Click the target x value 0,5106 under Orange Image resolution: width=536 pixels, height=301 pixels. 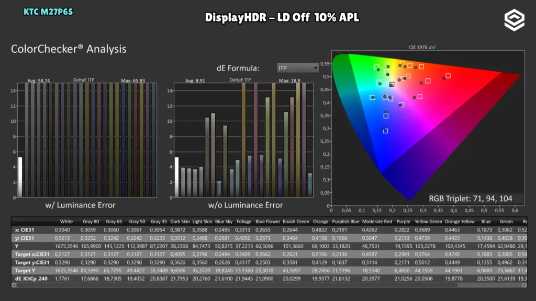(319, 254)
